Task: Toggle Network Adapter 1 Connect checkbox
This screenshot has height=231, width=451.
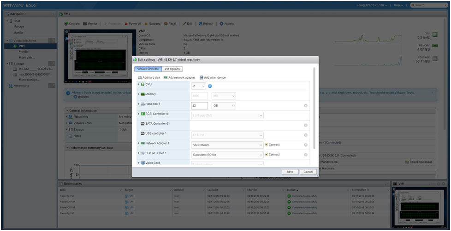Action: coord(267,145)
